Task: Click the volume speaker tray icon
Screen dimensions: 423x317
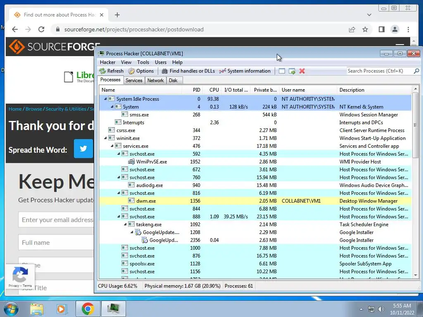Action: [381, 309]
